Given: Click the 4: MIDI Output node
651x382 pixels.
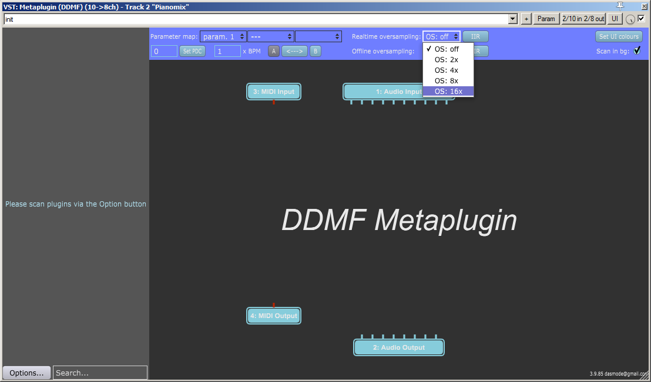Looking at the screenshot, I should [274, 316].
